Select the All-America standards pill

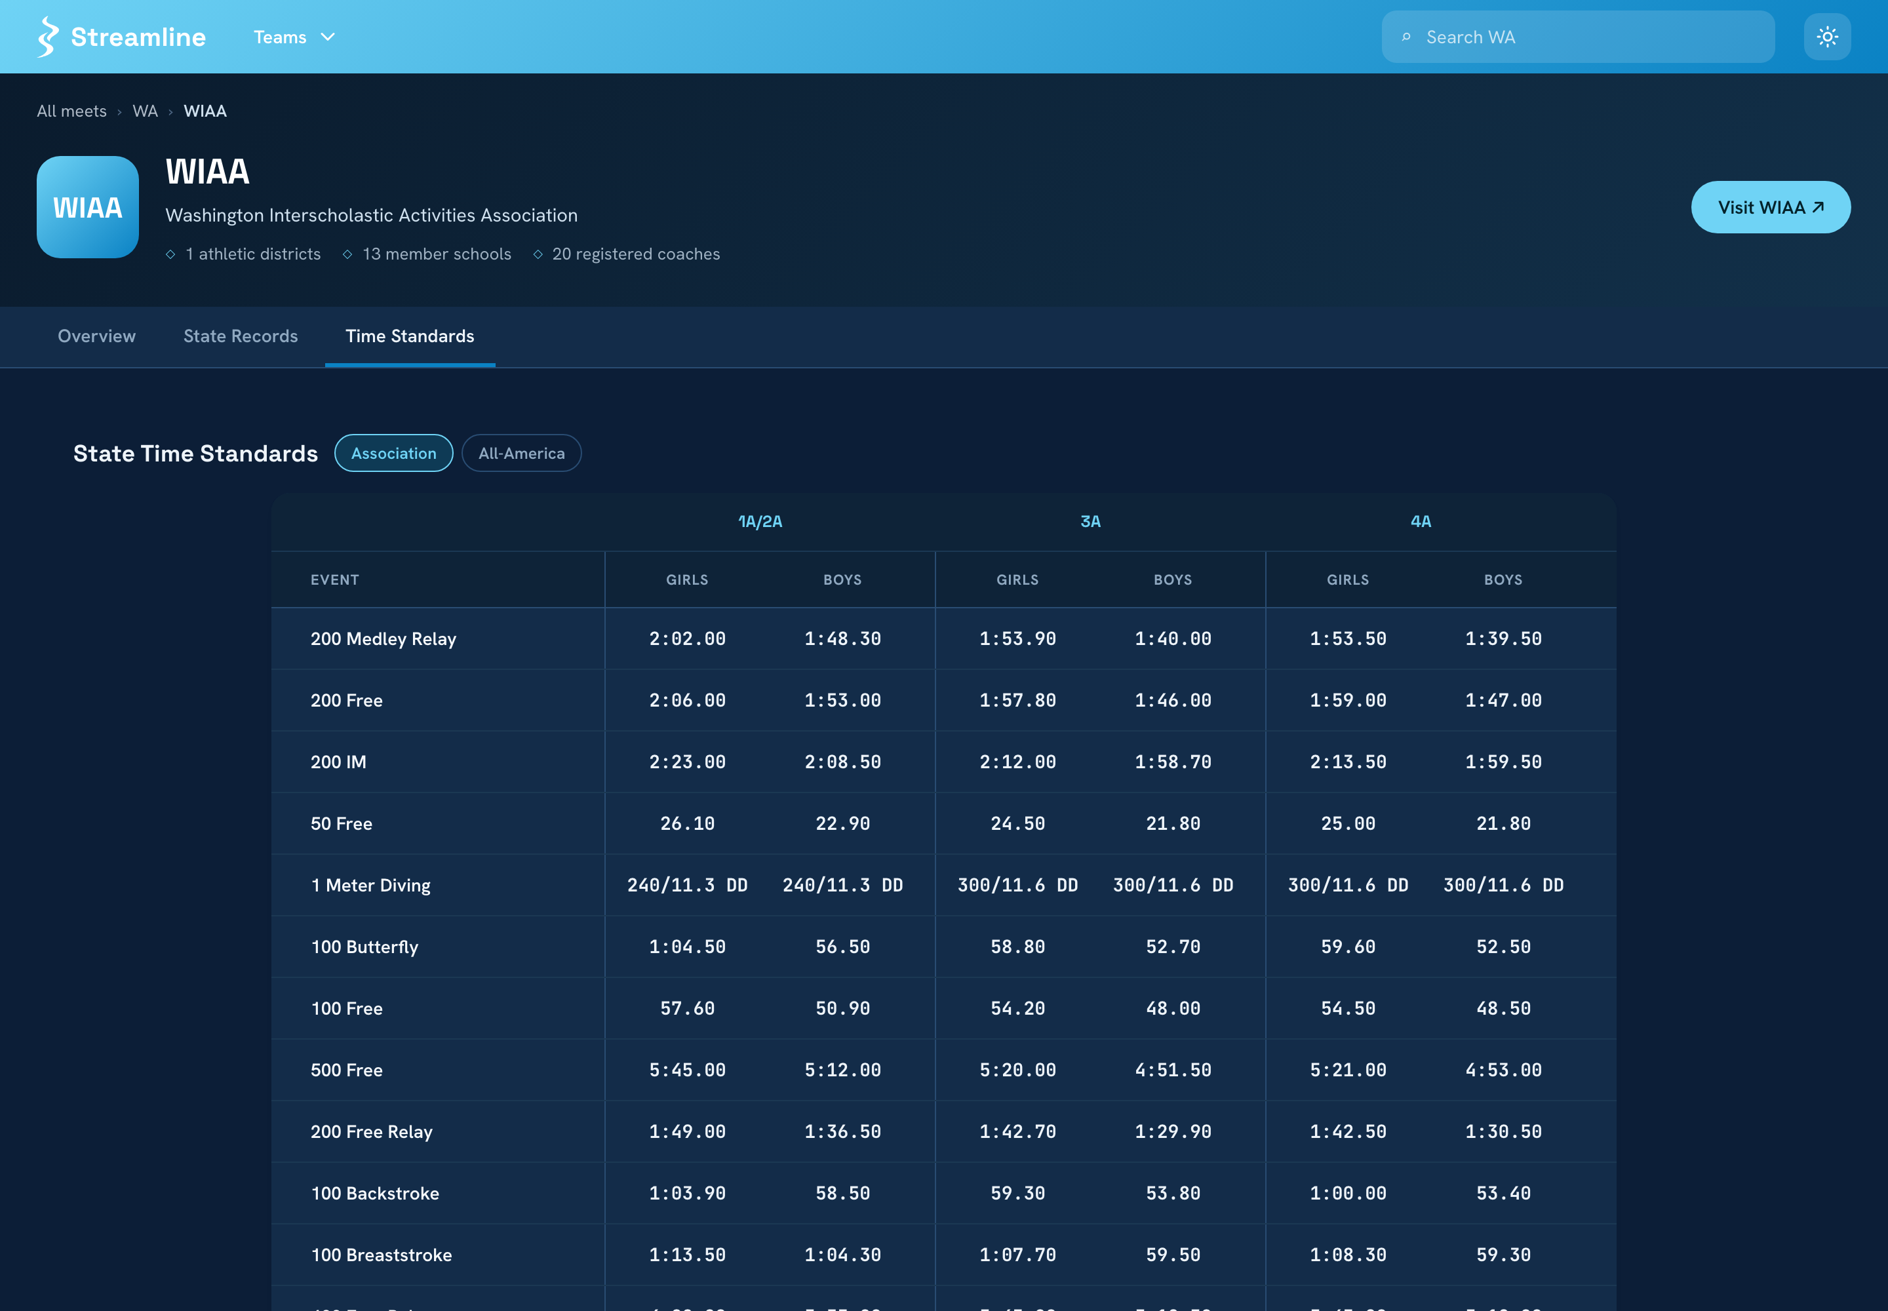[522, 454]
